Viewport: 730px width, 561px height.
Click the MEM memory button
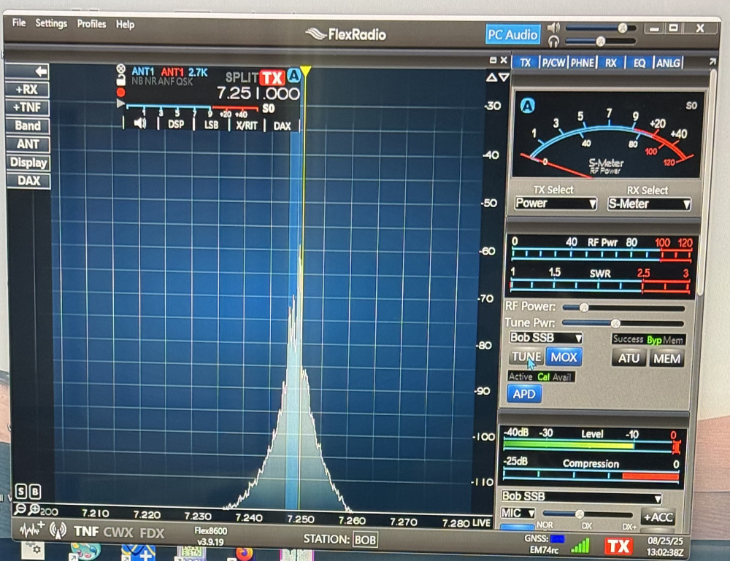pos(666,359)
